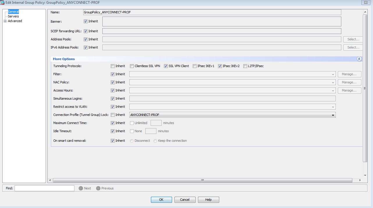Click the vertical scrollbar down arrow
Image resolution: width=373 pixels, height=208 pixels.
[x=365, y=175]
